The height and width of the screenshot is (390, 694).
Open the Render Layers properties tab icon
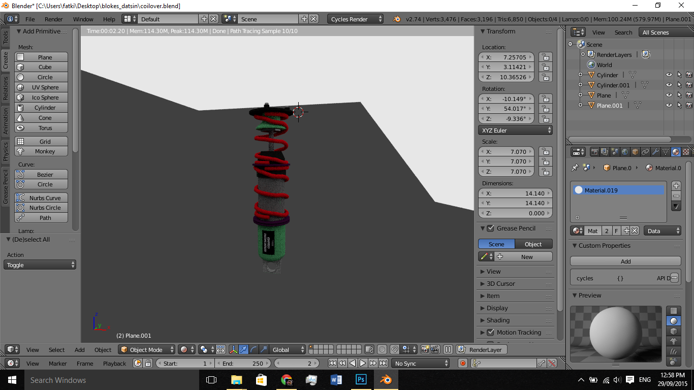click(604, 152)
